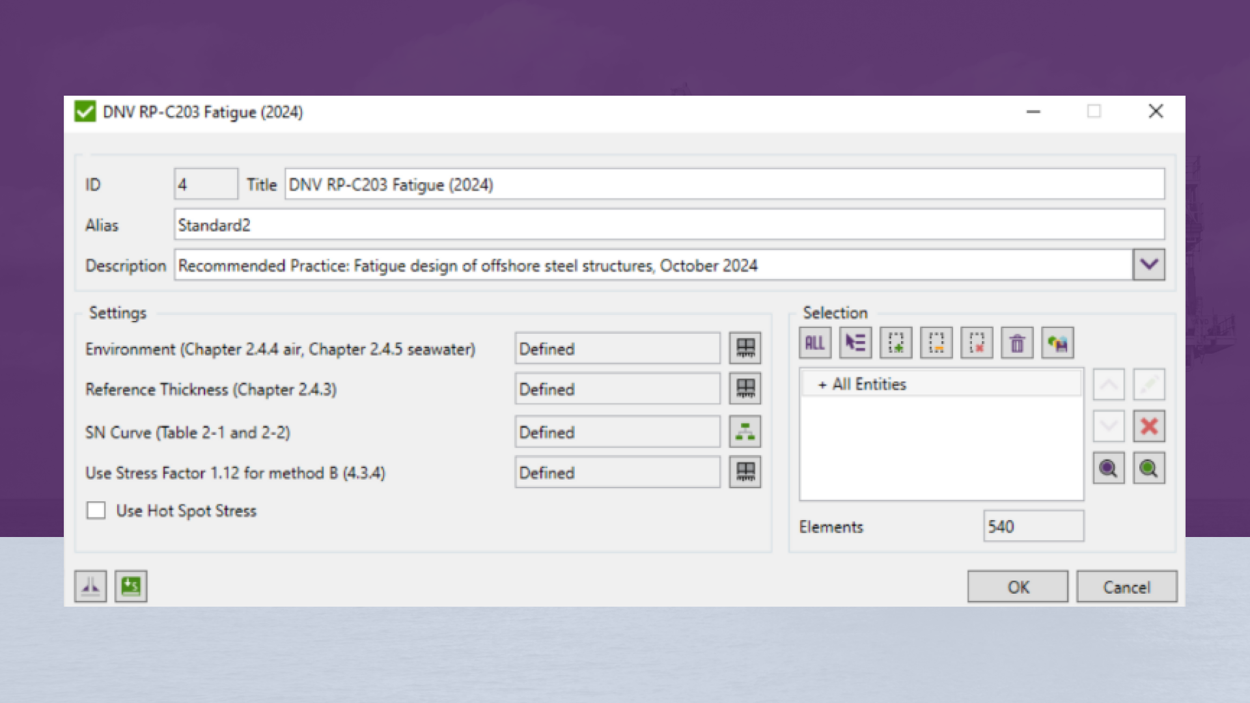This screenshot has height=703, width=1250.
Task: Click the purple trash can icon
Action: tap(1017, 343)
